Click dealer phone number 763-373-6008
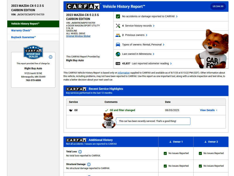The height and width of the screenshot is (176, 234). point(33,80)
